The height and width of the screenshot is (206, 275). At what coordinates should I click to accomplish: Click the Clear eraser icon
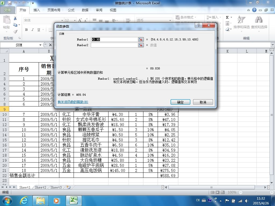pyautogui.click(x=227, y=29)
